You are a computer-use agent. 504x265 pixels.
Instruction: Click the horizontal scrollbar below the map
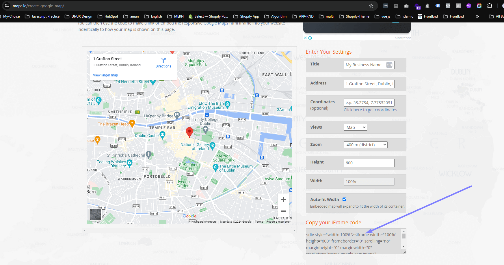189,230
